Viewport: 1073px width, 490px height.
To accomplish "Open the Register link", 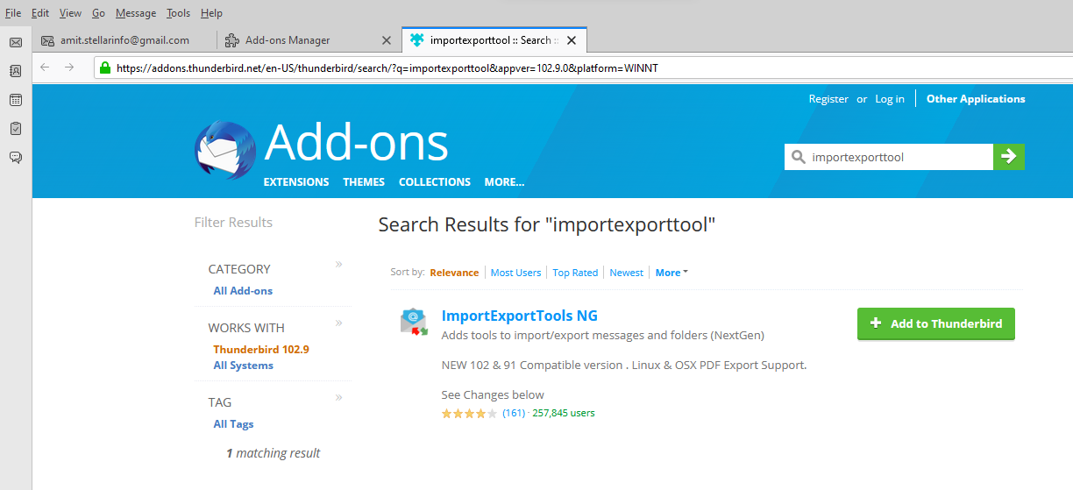I will [x=828, y=99].
